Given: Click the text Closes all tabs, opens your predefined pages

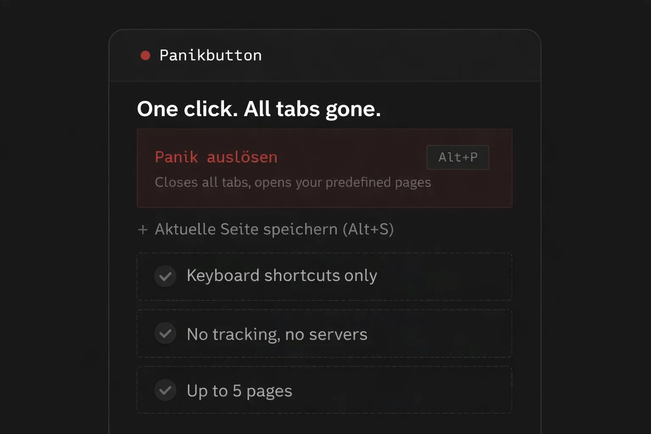Looking at the screenshot, I should click(x=293, y=182).
